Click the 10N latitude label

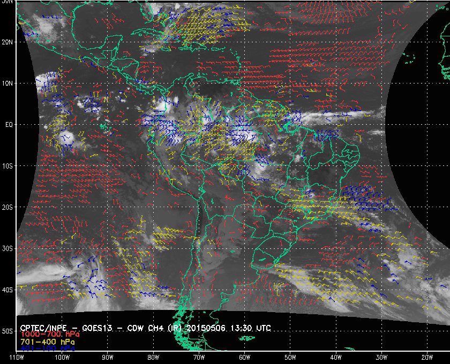click(x=7, y=84)
